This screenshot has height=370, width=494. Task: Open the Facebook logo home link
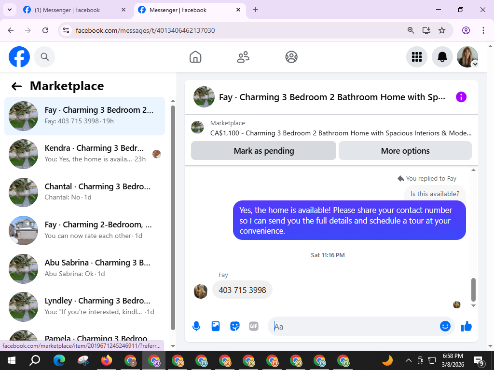click(x=19, y=57)
